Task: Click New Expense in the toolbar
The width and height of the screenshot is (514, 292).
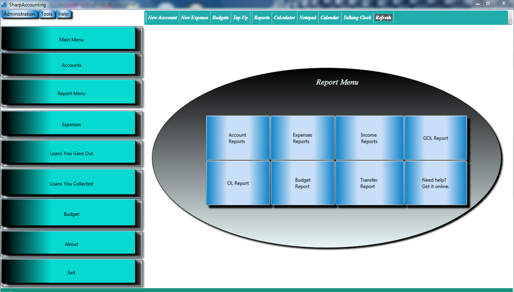Action: (x=195, y=18)
